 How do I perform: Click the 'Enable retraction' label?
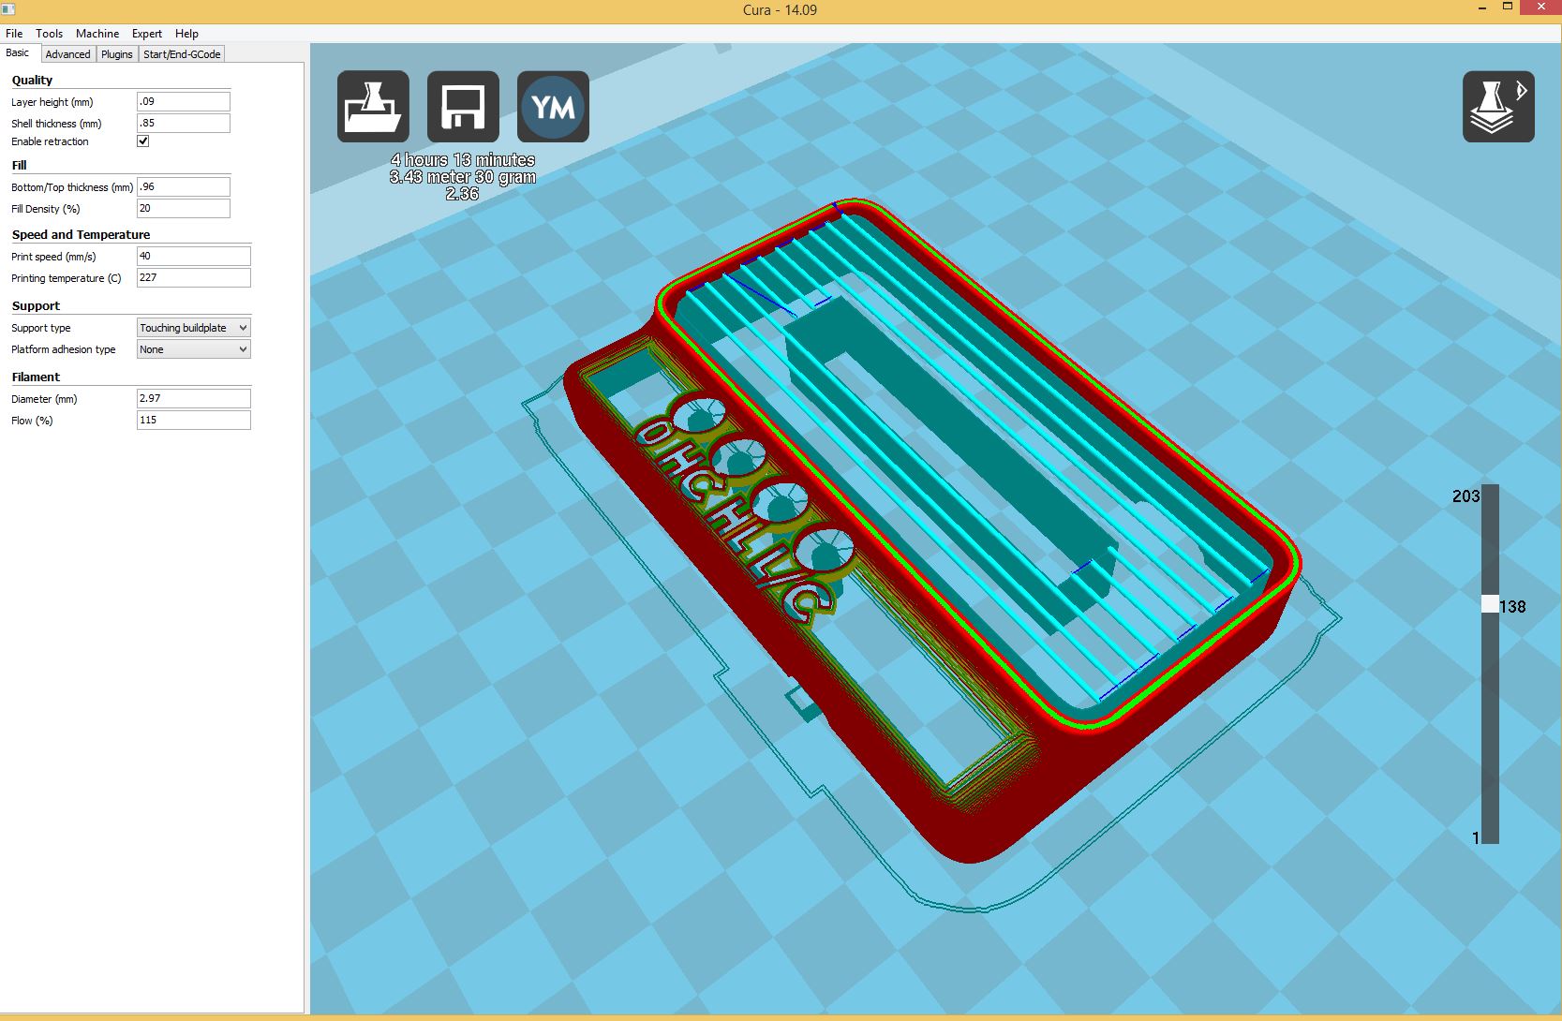[x=50, y=141]
